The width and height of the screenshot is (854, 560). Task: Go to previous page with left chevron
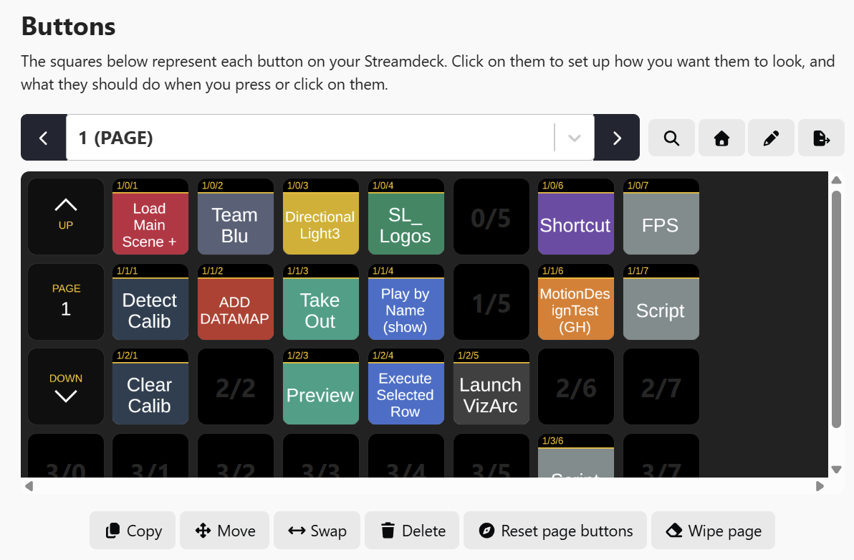(43, 138)
